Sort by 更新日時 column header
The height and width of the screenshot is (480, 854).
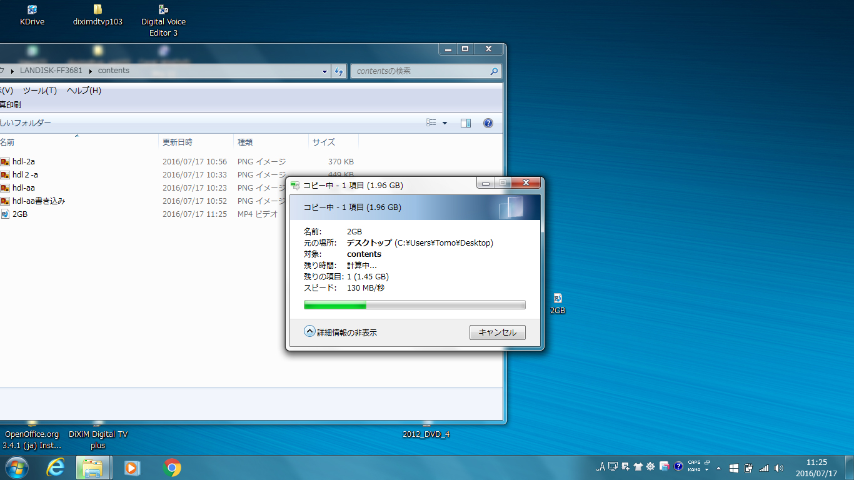point(196,142)
